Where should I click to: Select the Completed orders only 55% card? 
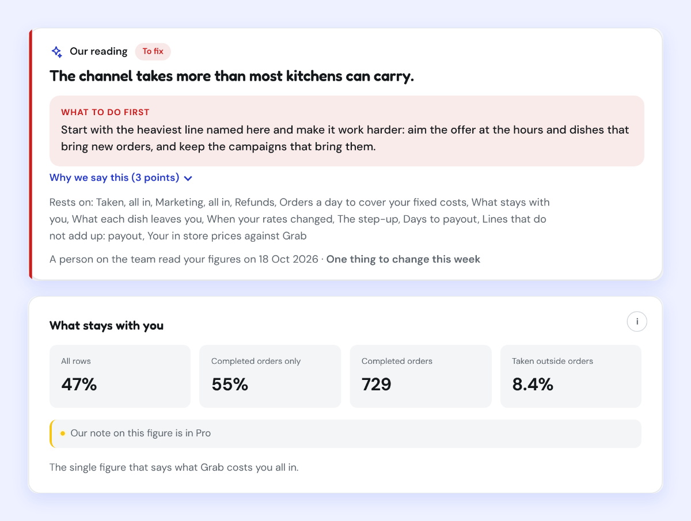(270, 377)
